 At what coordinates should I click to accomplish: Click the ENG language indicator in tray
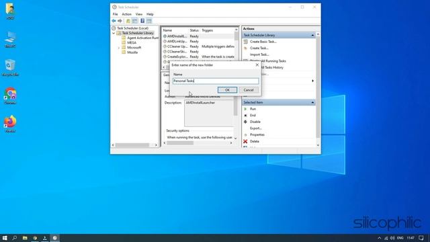tap(400, 238)
